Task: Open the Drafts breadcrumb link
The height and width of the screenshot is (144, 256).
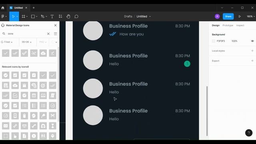Action: pos(128,16)
